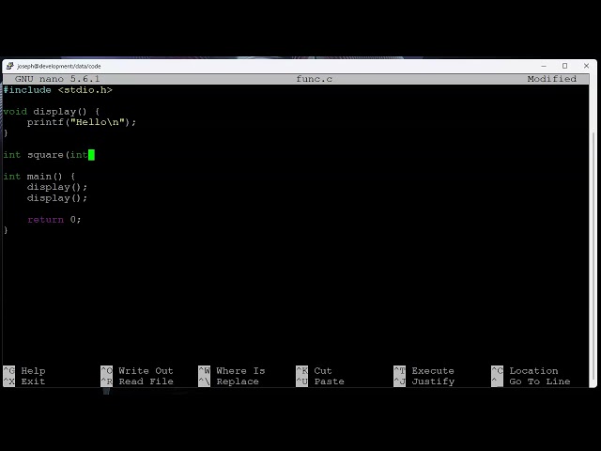Click the Go To Line shortcut

click(531, 381)
